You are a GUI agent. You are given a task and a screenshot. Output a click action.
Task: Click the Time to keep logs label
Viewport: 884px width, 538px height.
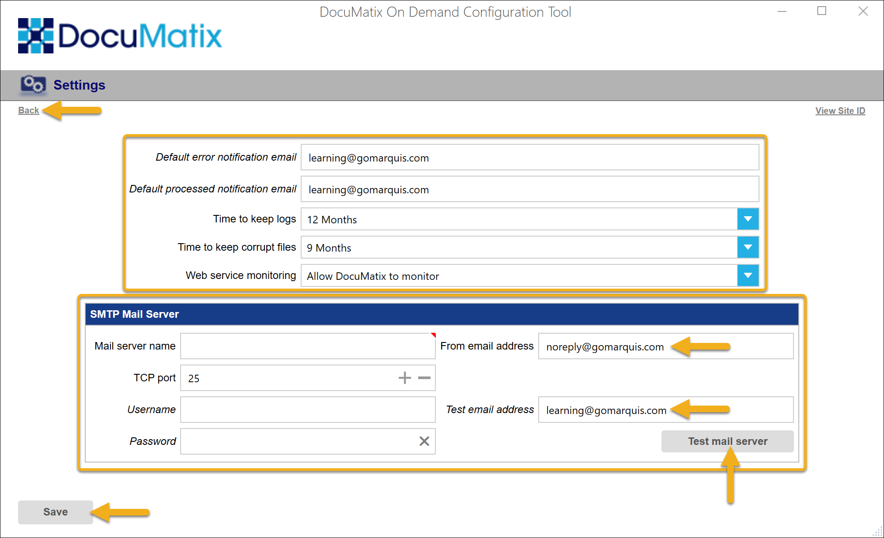tap(254, 219)
